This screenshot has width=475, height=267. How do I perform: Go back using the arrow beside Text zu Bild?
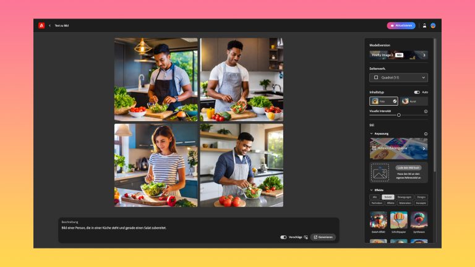point(50,25)
